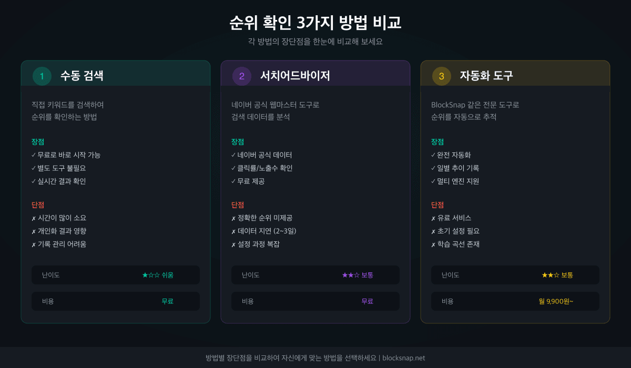Click the yellow star rating 보통
The image size is (631, 368).
pyautogui.click(x=557, y=275)
